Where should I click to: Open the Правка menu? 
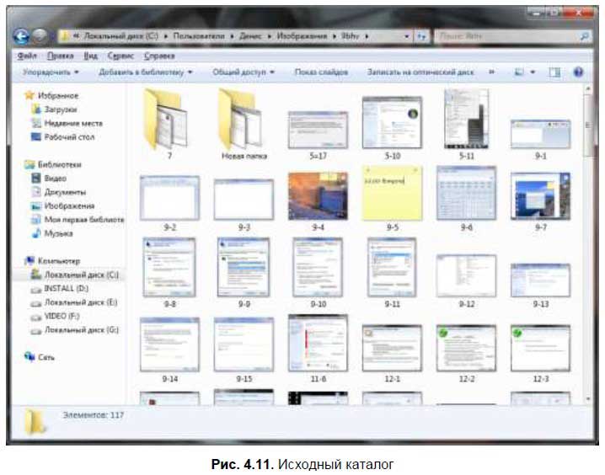[60, 56]
